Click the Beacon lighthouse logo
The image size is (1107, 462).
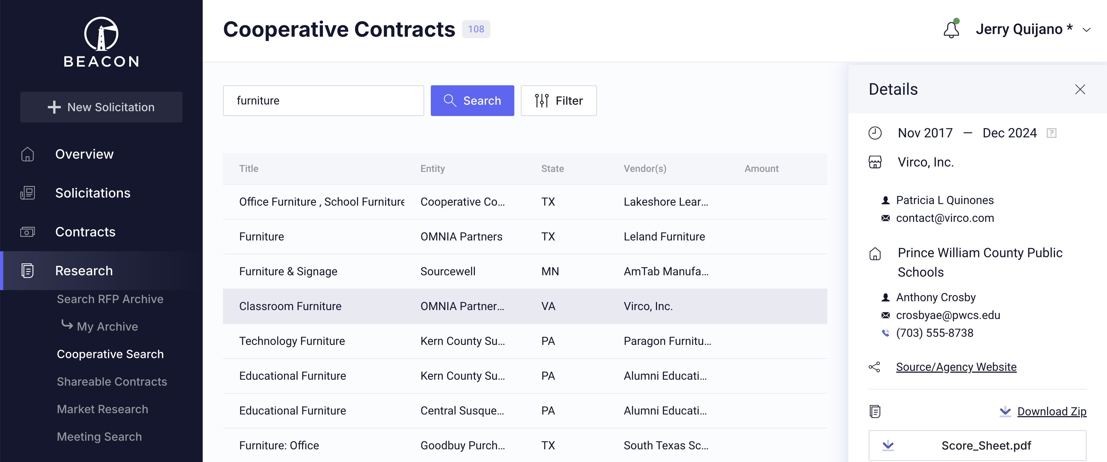coord(101,34)
